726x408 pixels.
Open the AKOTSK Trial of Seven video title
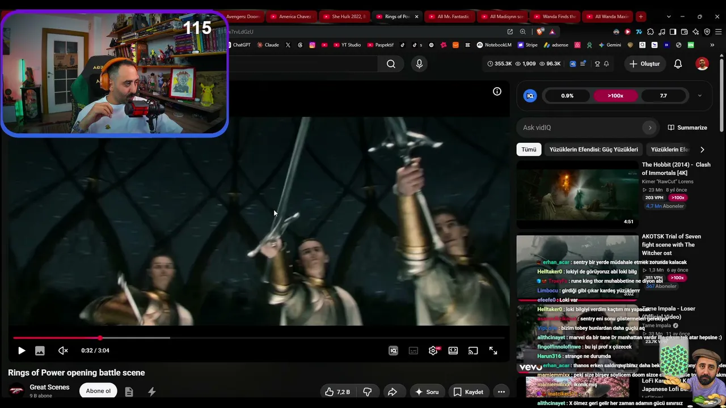tap(672, 245)
